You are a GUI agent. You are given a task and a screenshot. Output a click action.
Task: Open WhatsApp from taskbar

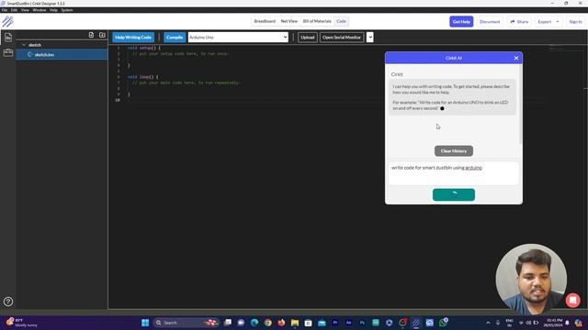443,323
